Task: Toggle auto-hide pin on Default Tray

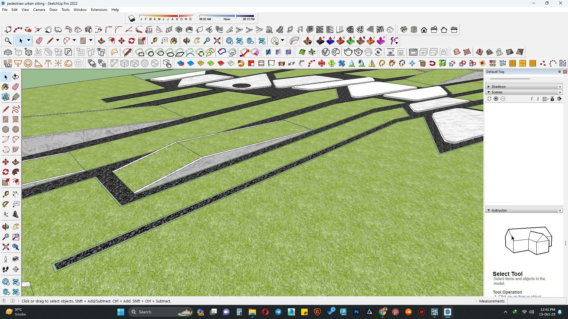Action: point(559,72)
